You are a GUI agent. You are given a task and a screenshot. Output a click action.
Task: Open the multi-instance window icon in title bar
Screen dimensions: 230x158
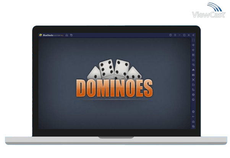pyautogui.click(x=71, y=35)
